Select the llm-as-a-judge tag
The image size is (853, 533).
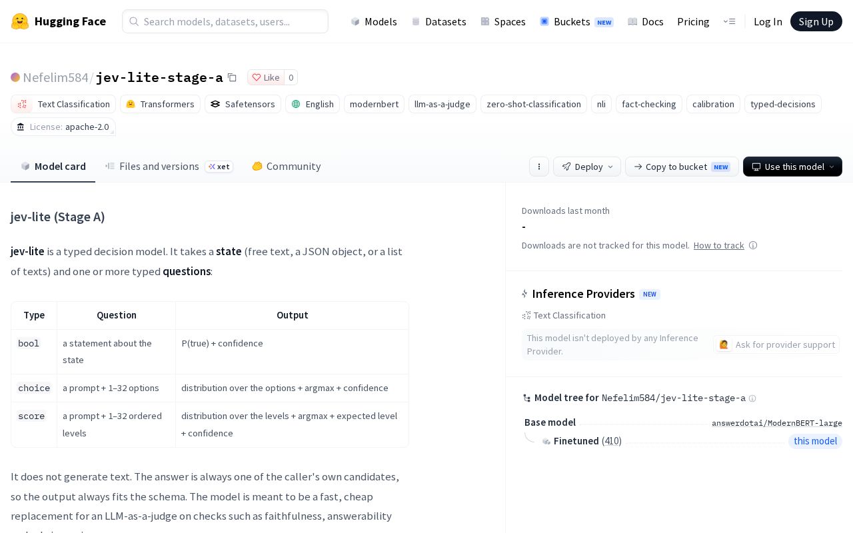click(442, 104)
